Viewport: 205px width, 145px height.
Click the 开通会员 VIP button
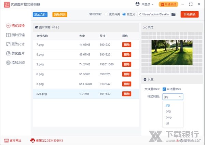coord(168,4)
